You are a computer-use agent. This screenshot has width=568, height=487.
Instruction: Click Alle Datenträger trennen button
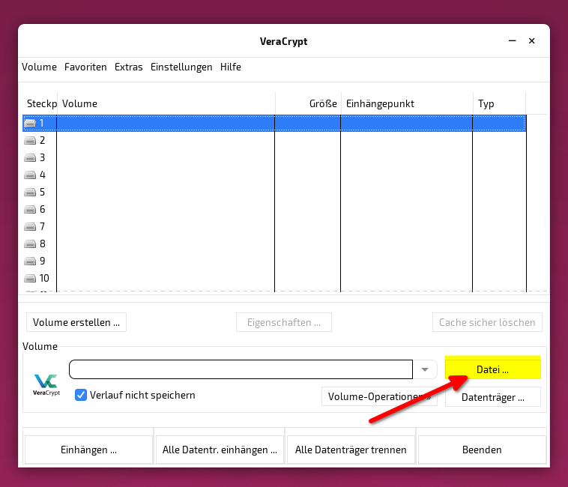pyautogui.click(x=351, y=450)
